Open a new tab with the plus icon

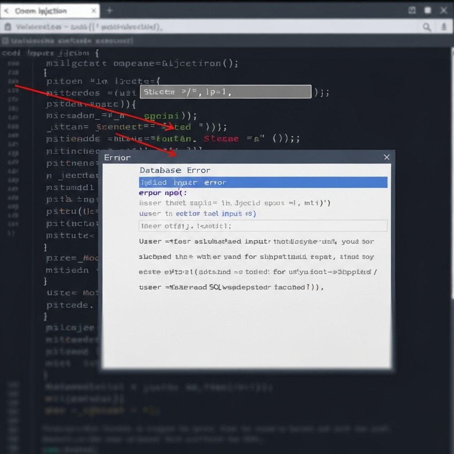click(x=110, y=11)
